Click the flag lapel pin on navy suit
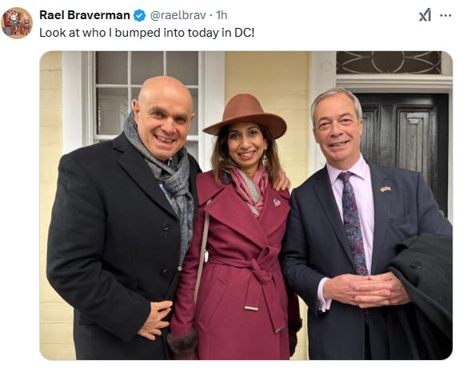 pyautogui.click(x=385, y=188)
